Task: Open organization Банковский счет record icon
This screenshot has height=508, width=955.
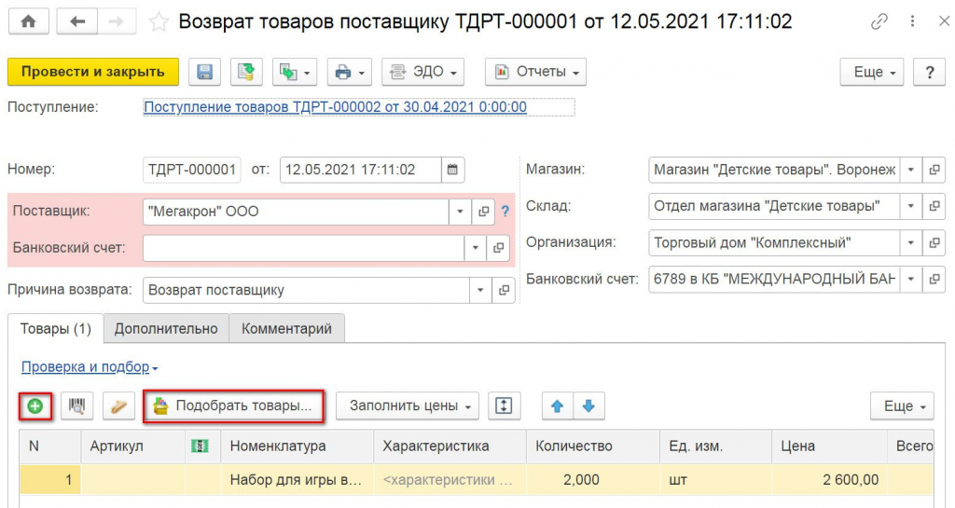Action: (934, 280)
